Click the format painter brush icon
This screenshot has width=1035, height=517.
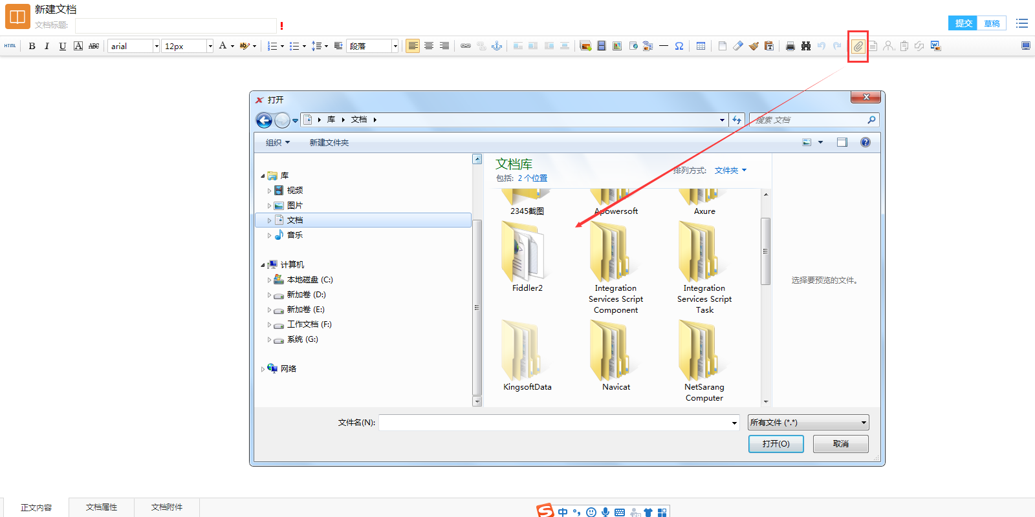pyautogui.click(x=754, y=46)
